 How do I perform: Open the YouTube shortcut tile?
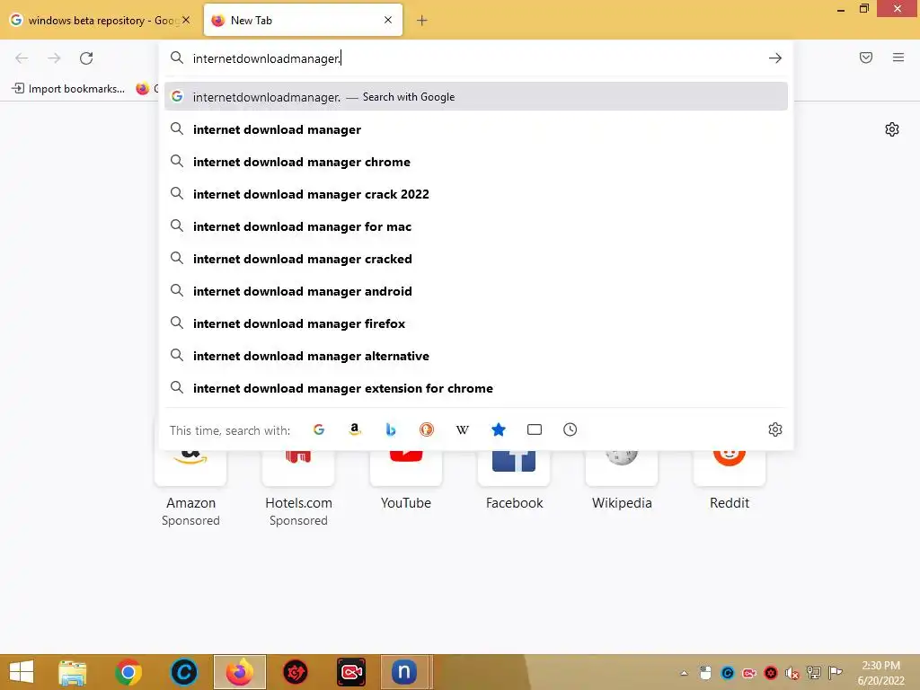pyautogui.click(x=406, y=482)
